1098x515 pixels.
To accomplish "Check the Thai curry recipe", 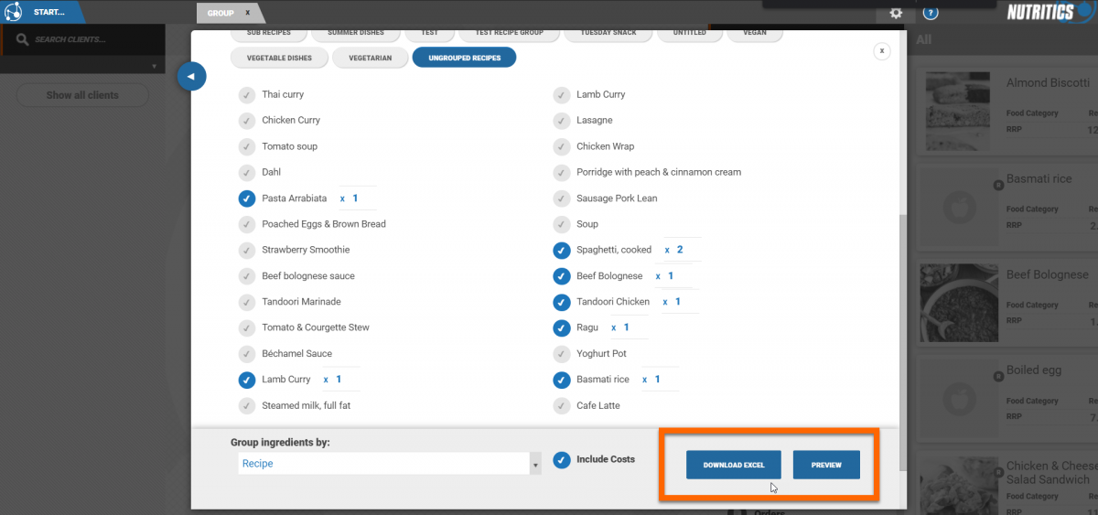I will (x=247, y=95).
